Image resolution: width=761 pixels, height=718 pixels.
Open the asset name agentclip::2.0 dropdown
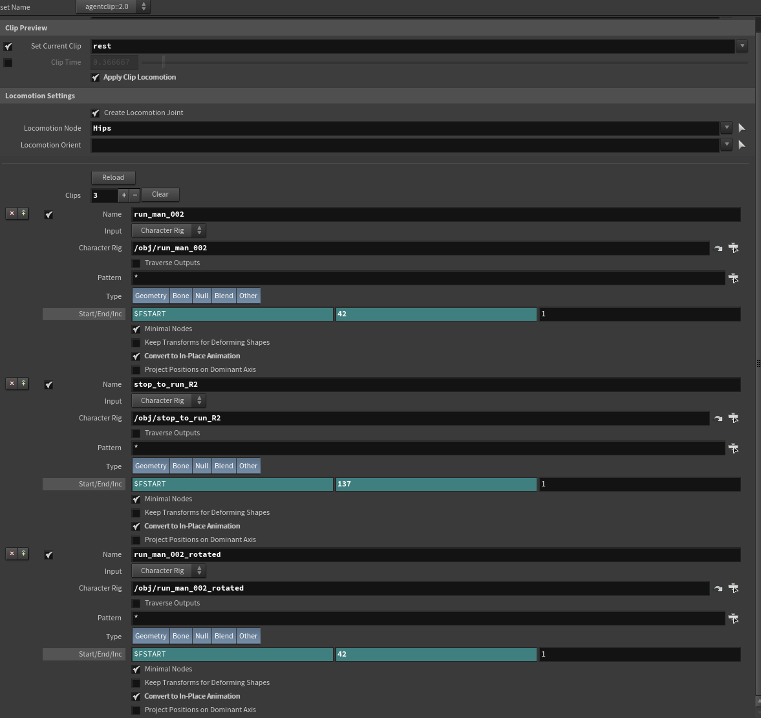coord(113,6)
